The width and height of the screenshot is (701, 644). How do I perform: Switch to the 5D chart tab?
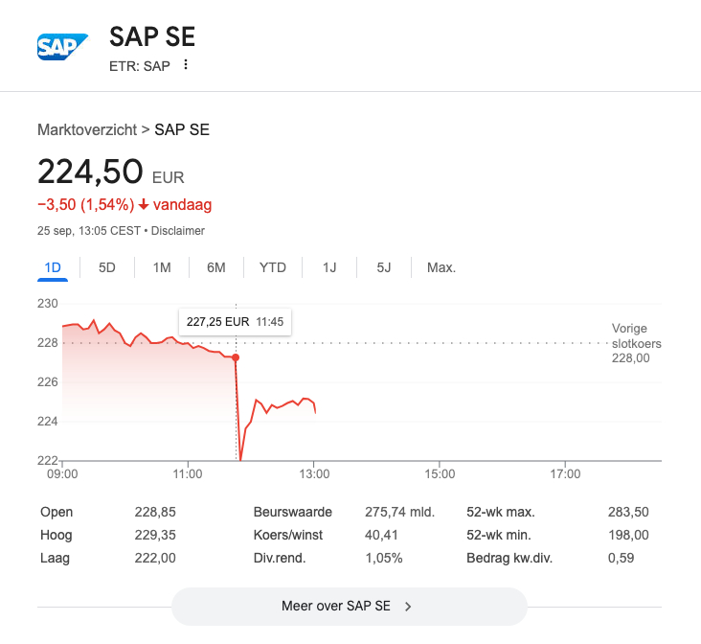click(107, 267)
